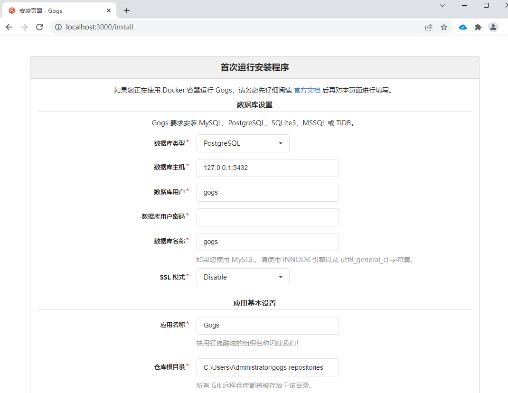Open the 数据库类型 PostgreSQL dropdown
Viewport: 508px width, 393px height.
click(243, 143)
